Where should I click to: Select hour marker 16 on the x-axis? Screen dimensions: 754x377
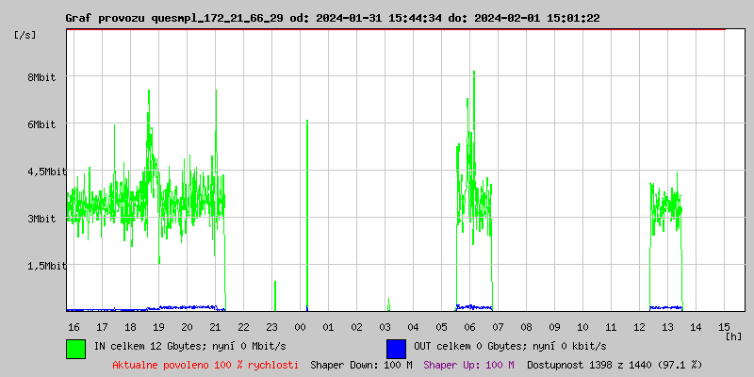pyautogui.click(x=74, y=327)
